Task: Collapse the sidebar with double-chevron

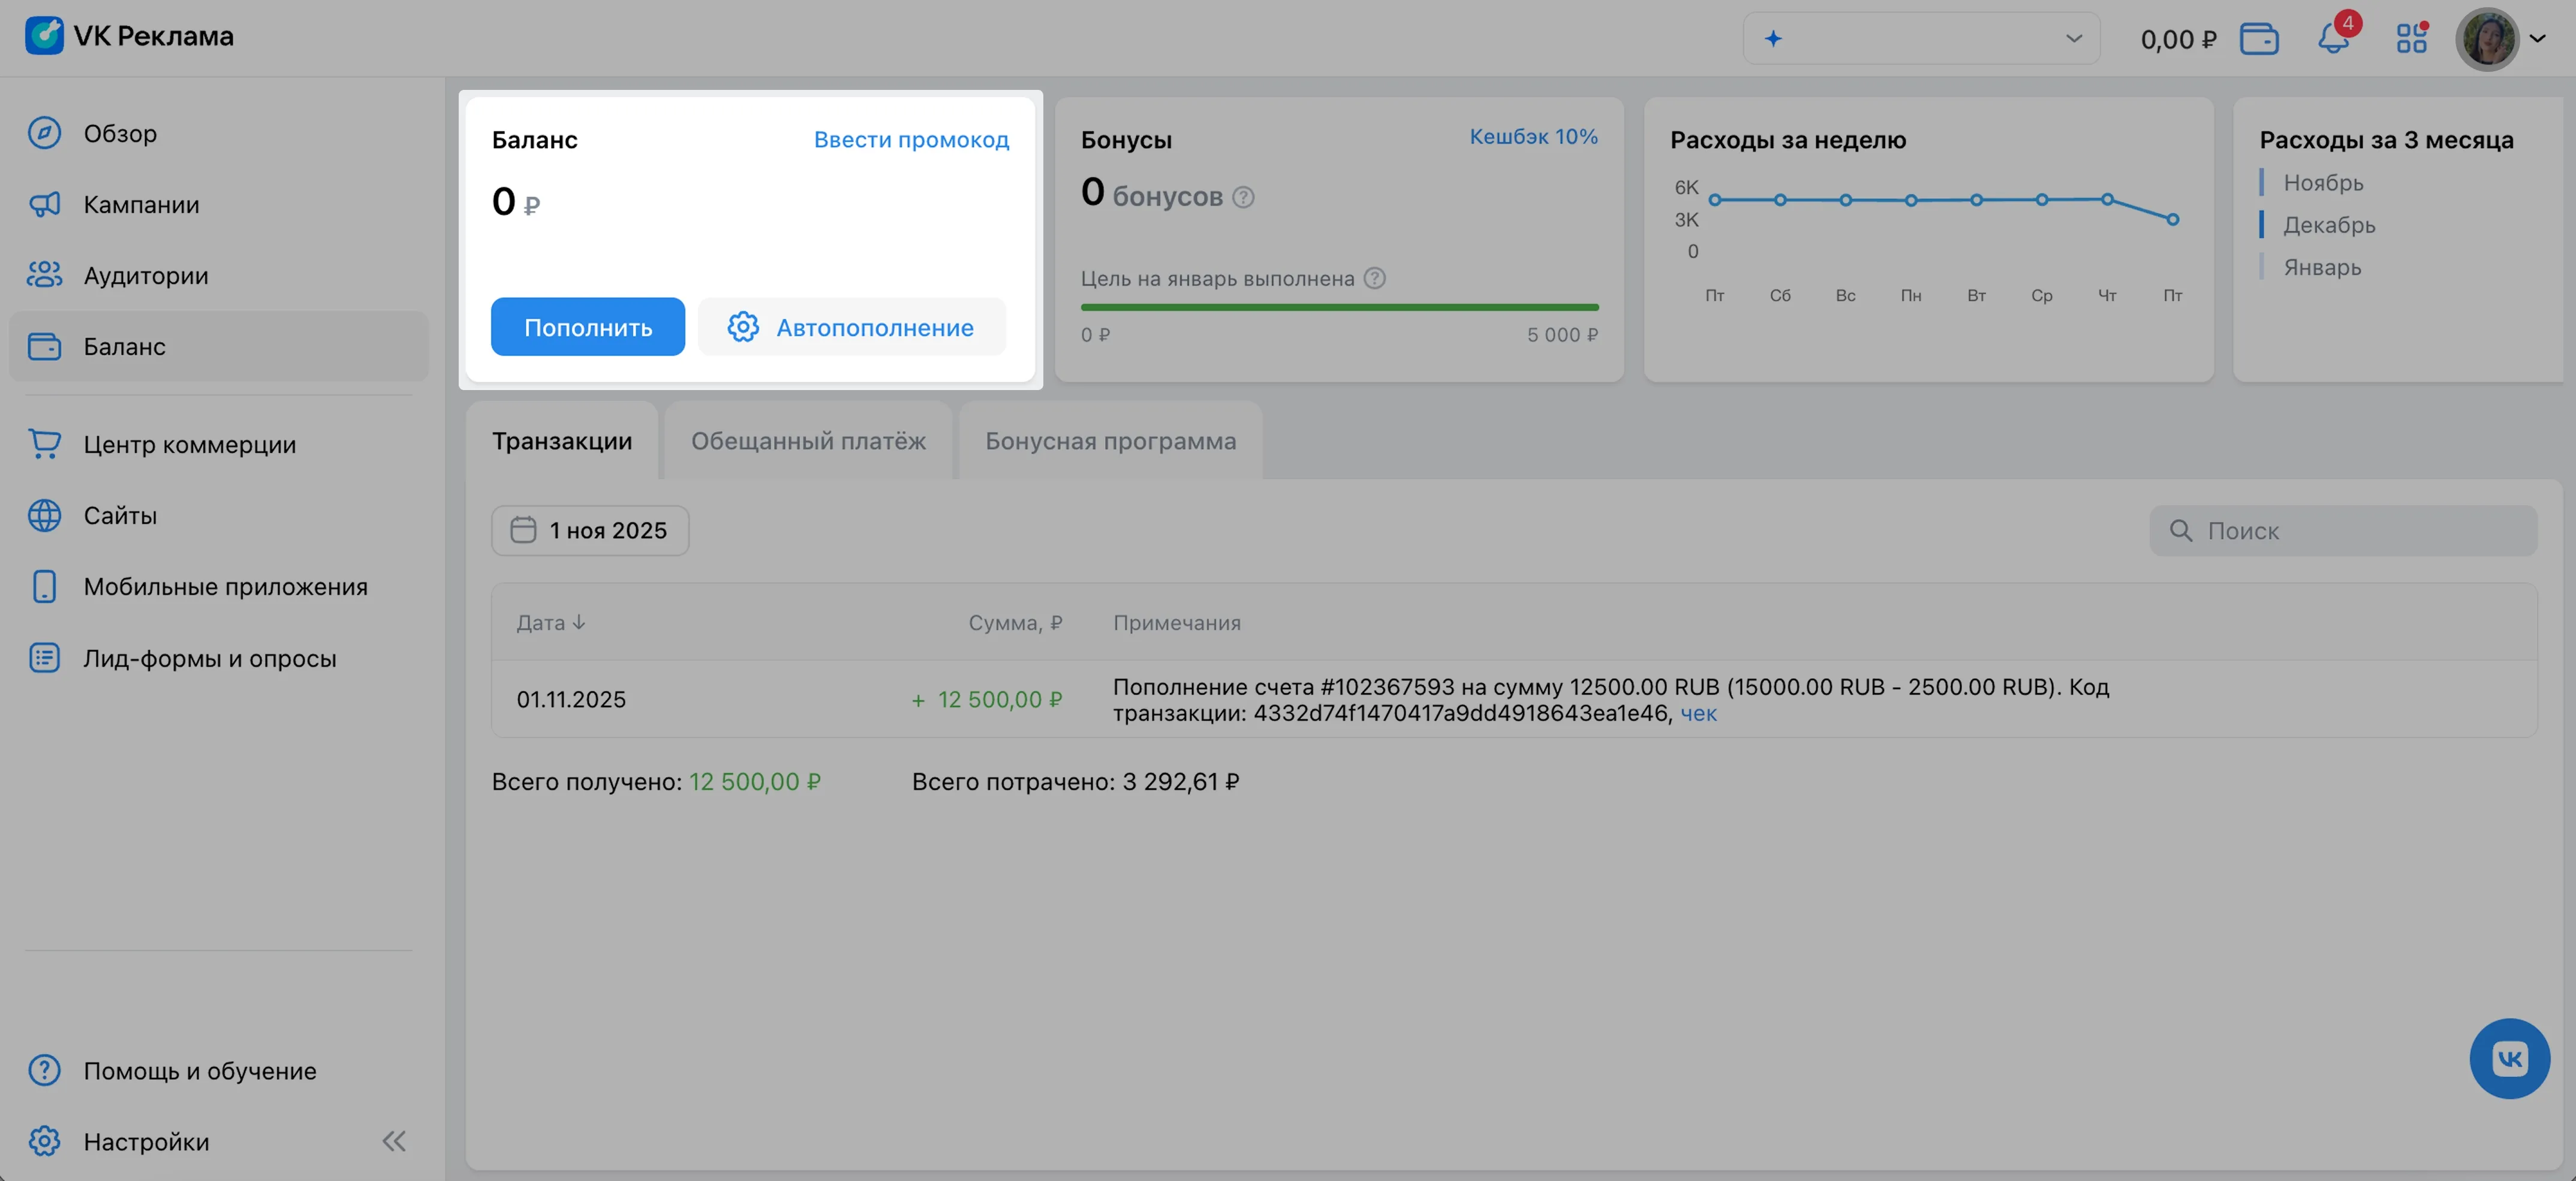Action: pos(394,1141)
